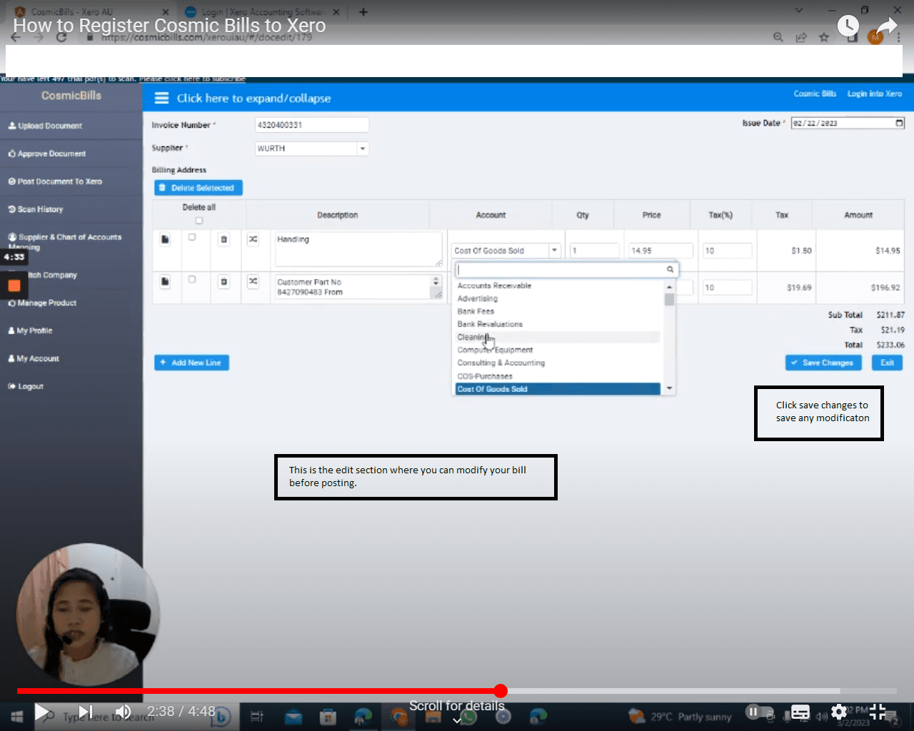Switch to the Xero Accounting Software login tab

tap(262, 12)
